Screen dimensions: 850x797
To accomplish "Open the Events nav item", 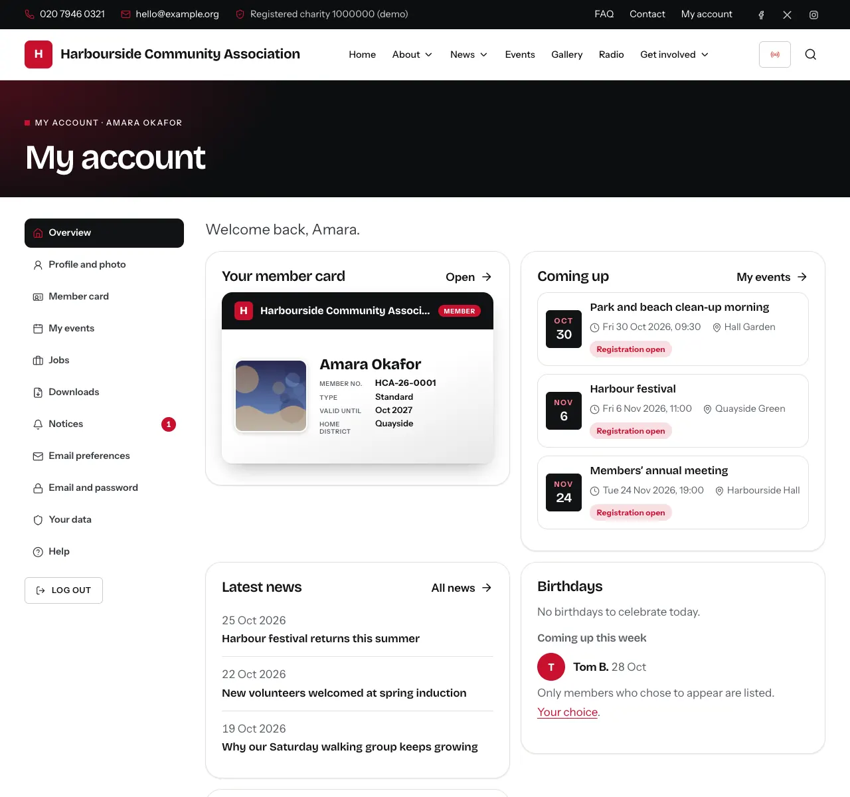I will click(x=520, y=54).
